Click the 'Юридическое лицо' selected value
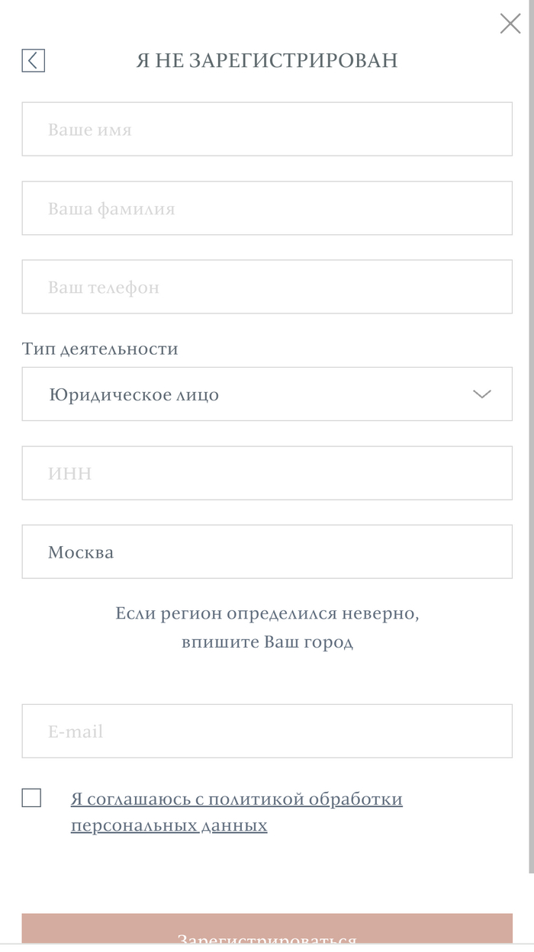534x952 pixels. 133,395
